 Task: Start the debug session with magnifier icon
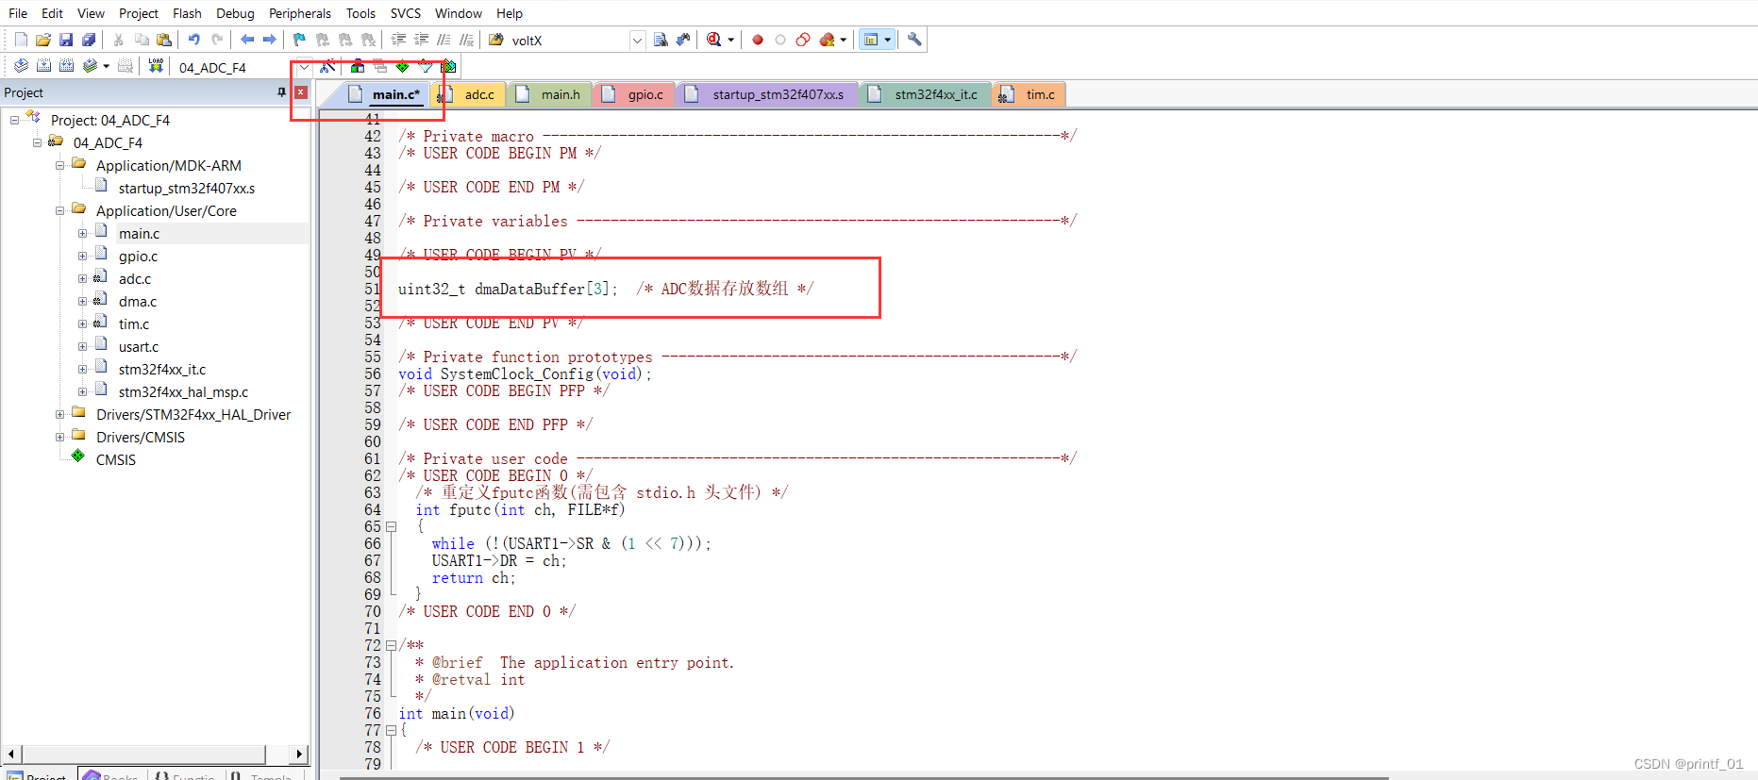point(714,40)
